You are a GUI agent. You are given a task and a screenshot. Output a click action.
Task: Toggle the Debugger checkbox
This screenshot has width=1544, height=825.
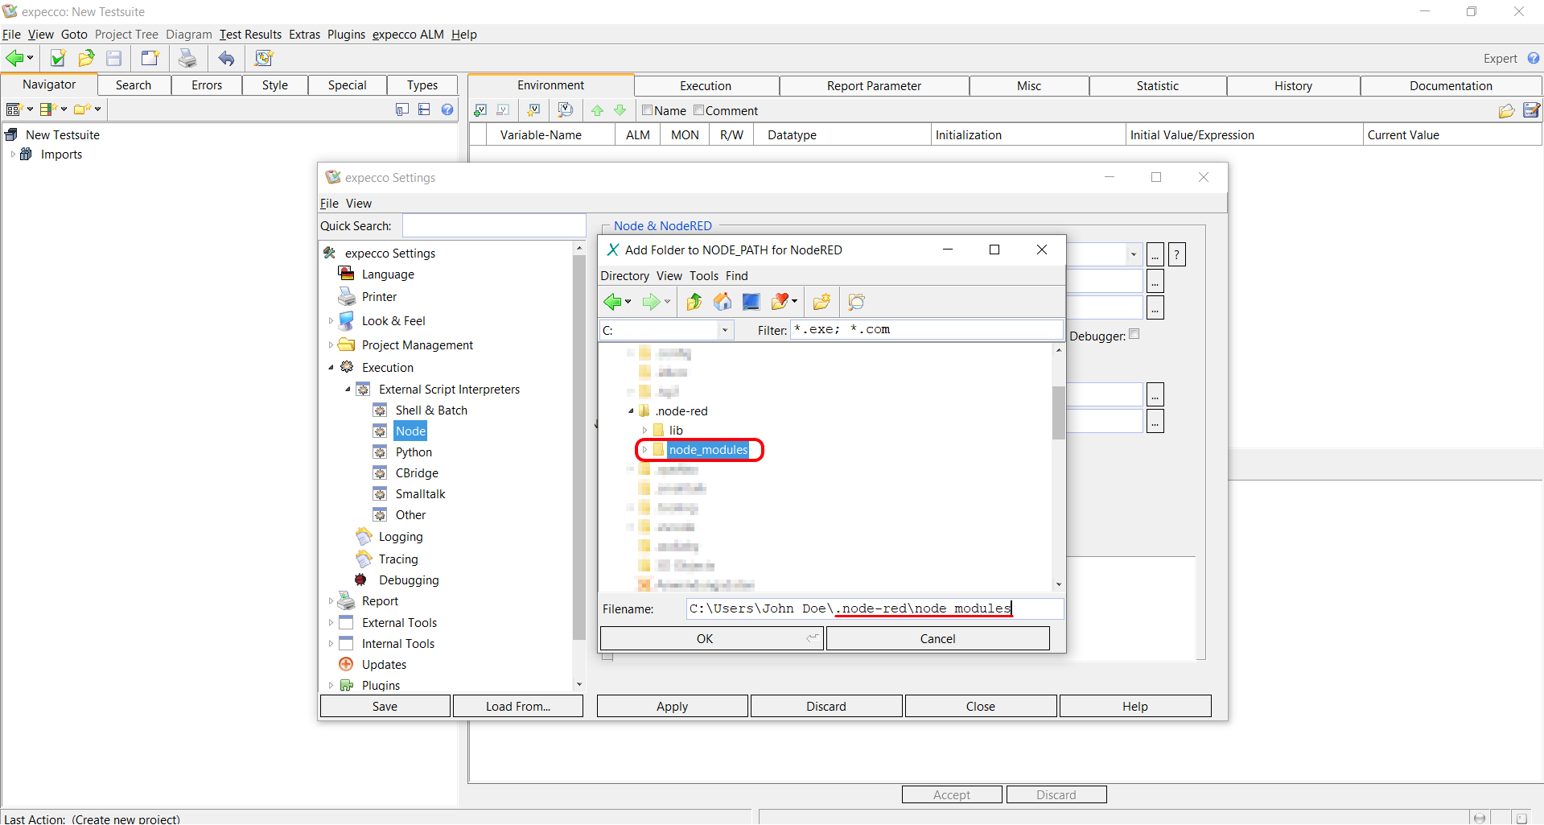tap(1134, 334)
